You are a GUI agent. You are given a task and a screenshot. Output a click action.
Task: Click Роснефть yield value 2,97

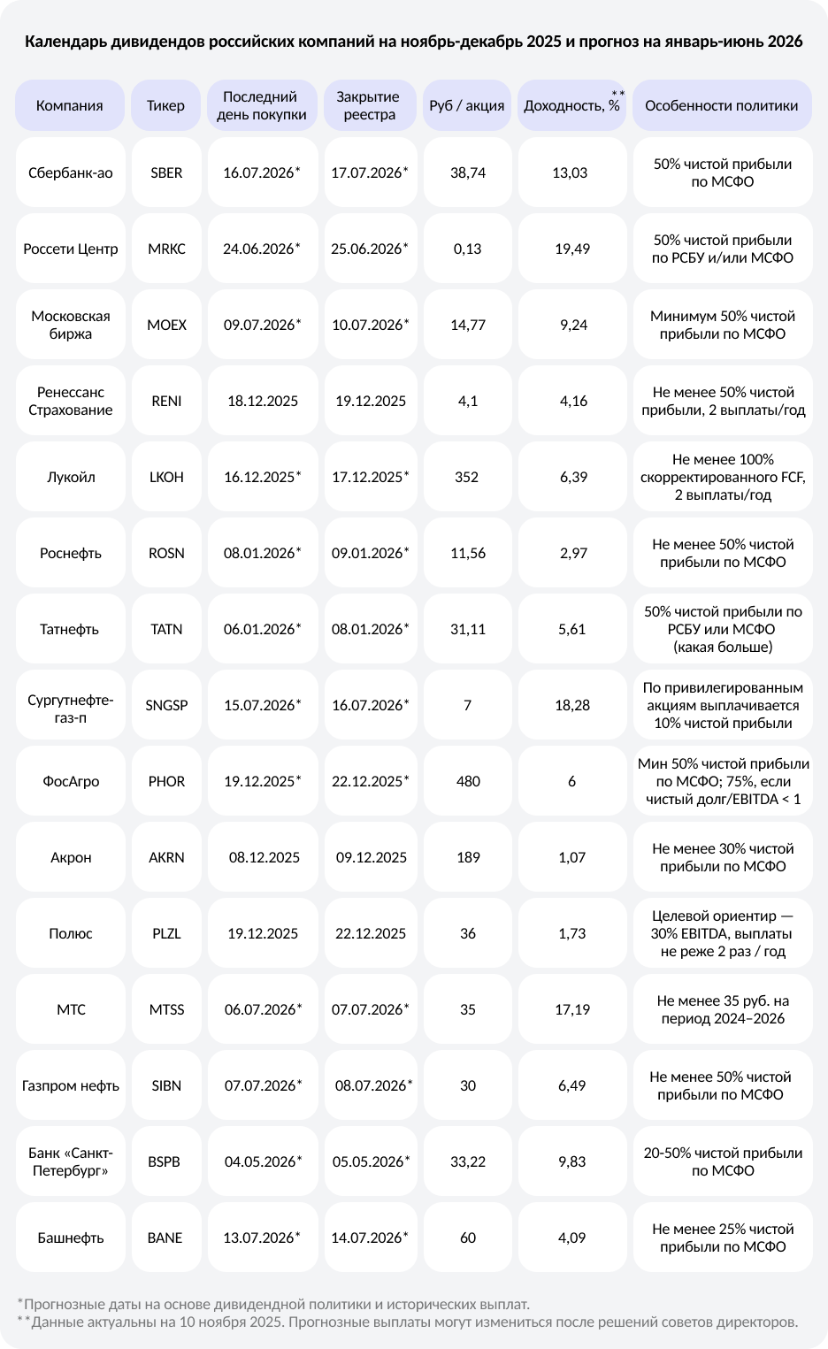573,553
